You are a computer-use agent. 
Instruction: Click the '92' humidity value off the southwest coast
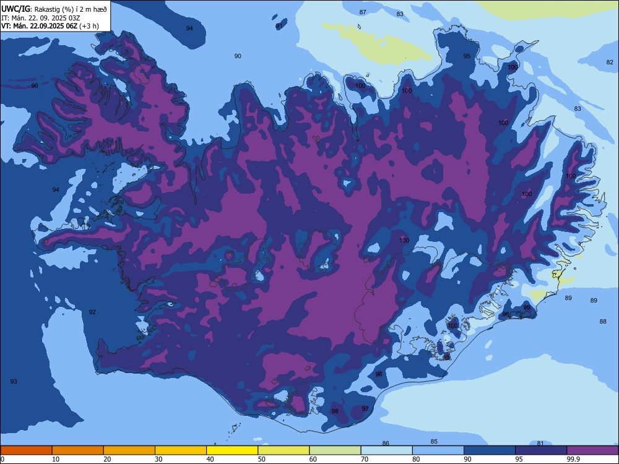coord(92,312)
